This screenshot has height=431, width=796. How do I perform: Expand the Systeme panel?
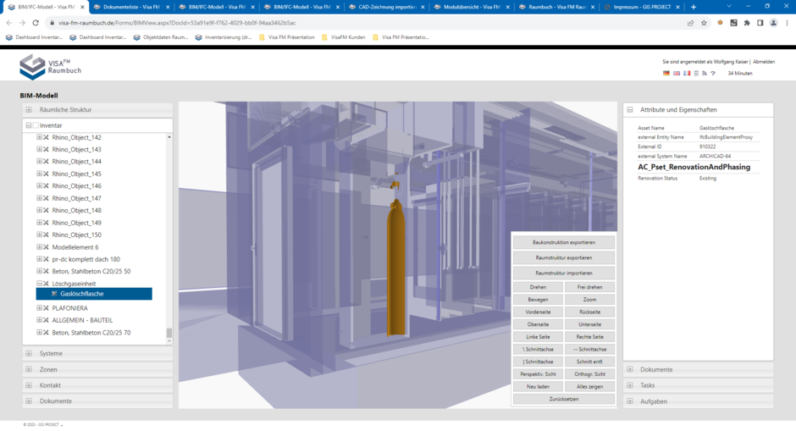[29, 353]
